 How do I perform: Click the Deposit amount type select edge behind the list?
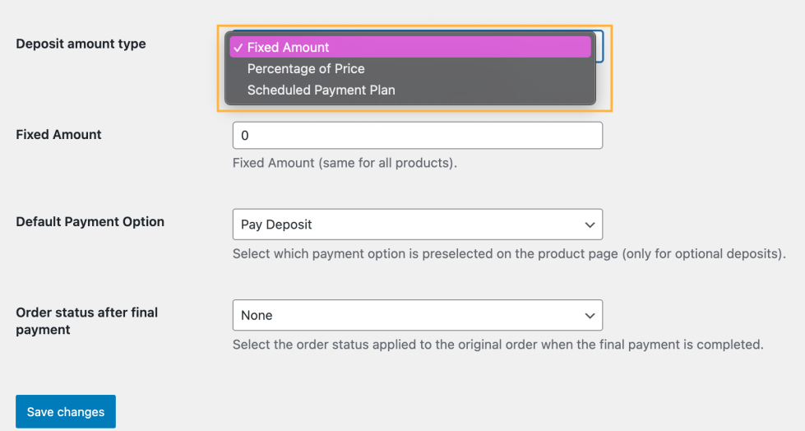[x=600, y=47]
